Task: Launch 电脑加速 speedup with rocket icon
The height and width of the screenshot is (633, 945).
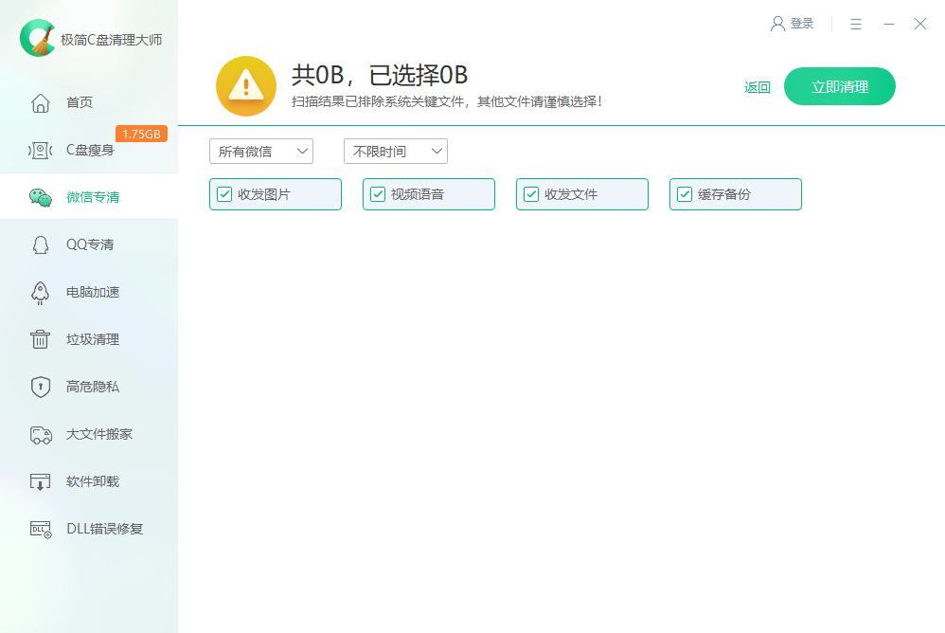Action: coord(40,291)
